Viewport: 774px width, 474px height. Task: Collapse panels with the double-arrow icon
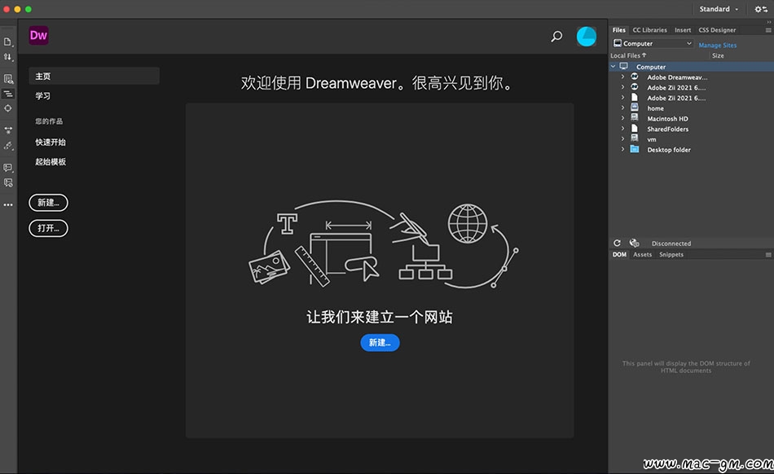768,22
